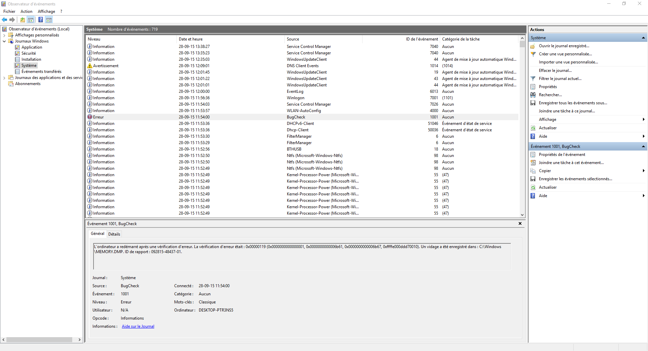648x351 pixels.
Task: Click the red Erreur icon for BugCheck
Action: (90, 117)
